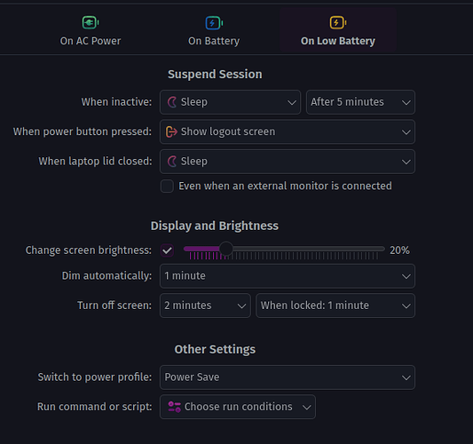This screenshot has width=473, height=444.
Task: Open the Show logout screen dropdown
Action: (x=288, y=131)
